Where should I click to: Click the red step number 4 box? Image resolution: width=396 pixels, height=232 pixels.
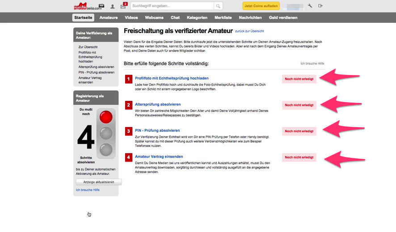coord(129,157)
